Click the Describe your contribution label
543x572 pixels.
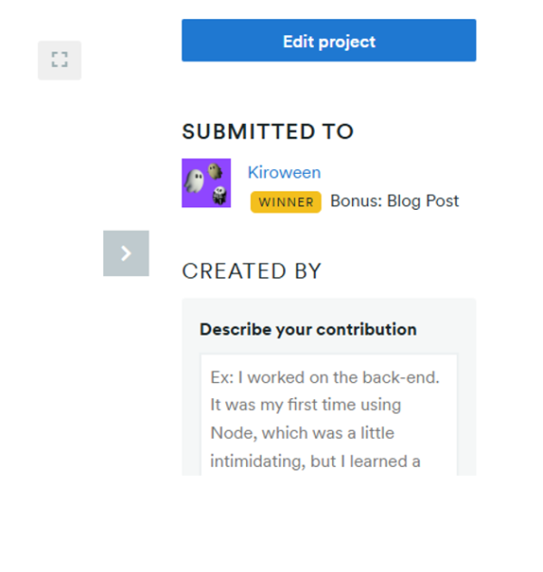308,329
